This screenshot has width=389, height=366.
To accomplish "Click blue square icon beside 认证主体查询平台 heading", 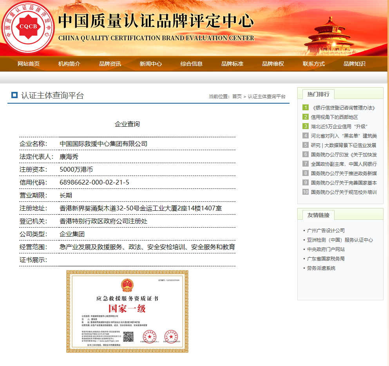I will click(x=14, y=95).
